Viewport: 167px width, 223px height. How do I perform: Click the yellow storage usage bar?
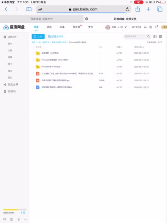15,210
